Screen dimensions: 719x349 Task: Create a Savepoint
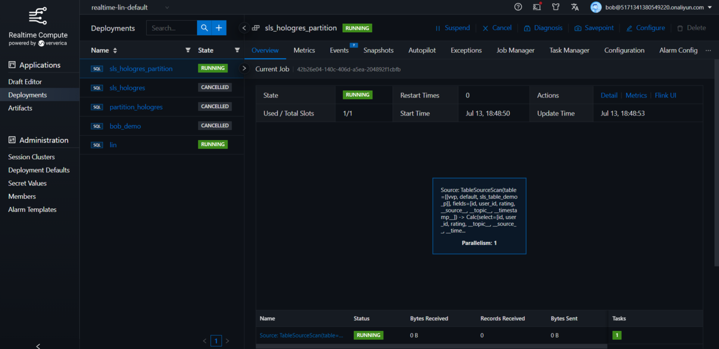[x=594, y=28]
